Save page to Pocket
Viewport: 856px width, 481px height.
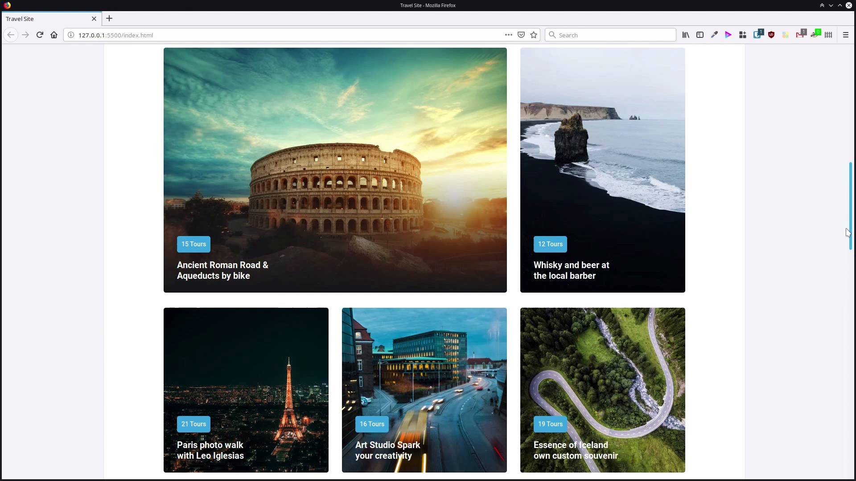pos(521,35)
